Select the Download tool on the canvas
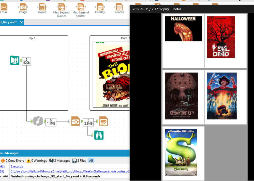254x181 pixels. [38, 121]
